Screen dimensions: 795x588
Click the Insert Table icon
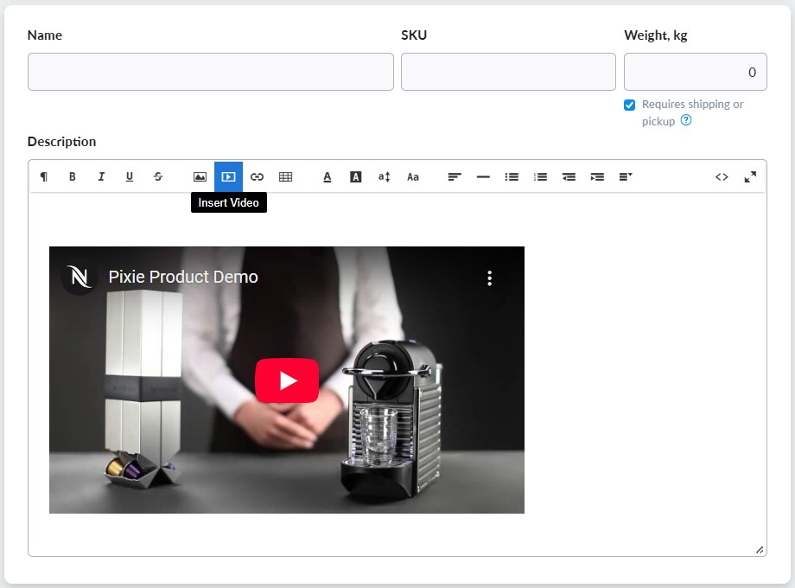pos(285,176)
